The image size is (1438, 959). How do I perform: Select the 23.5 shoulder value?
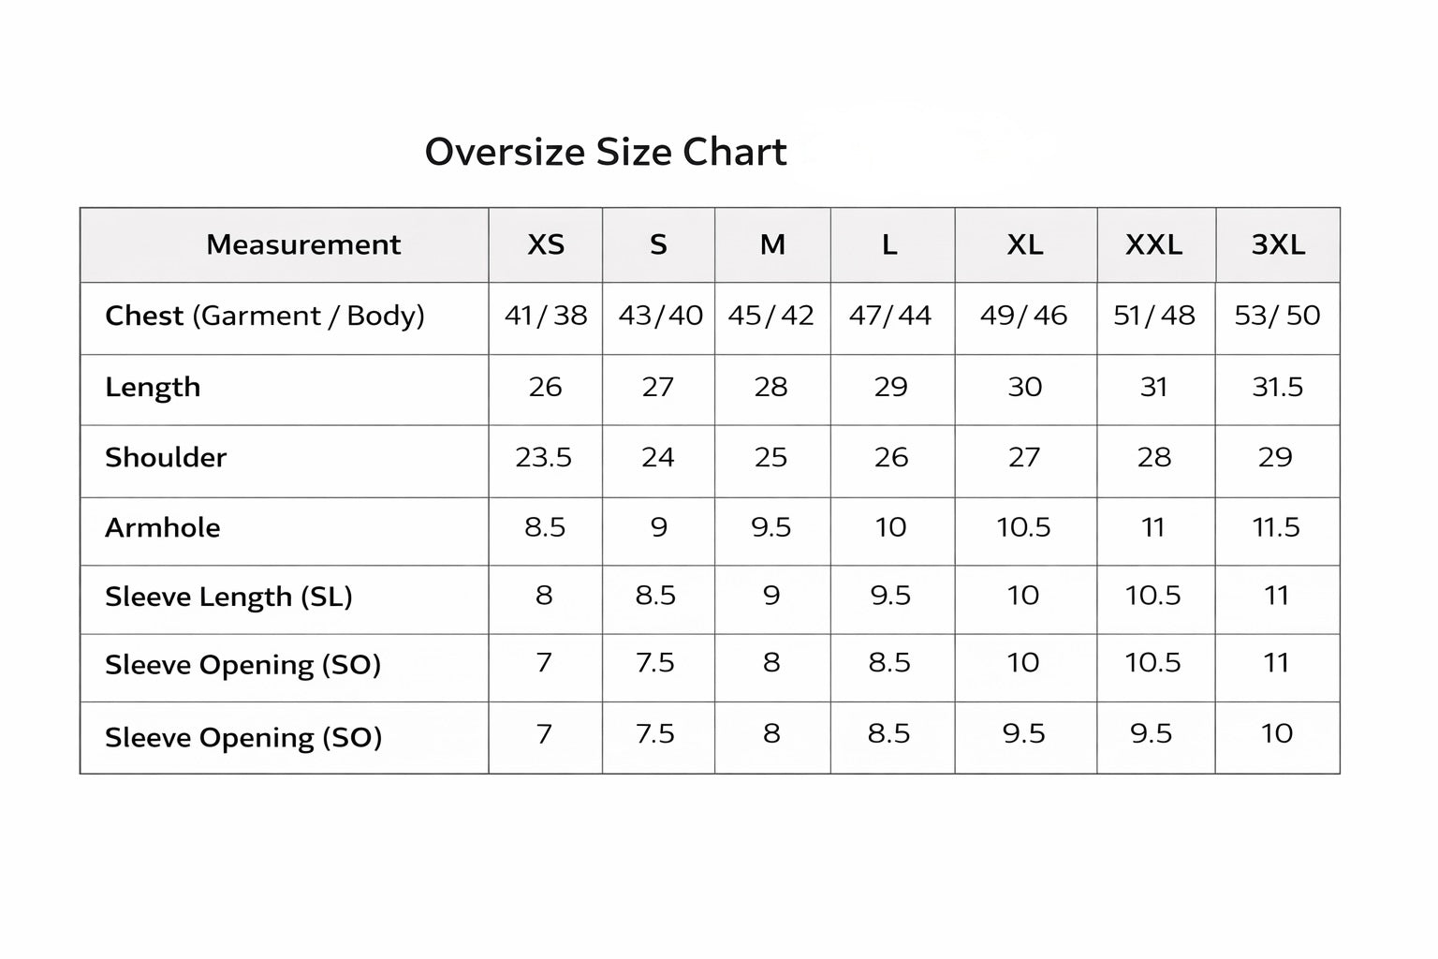click(x=544, y=457)
